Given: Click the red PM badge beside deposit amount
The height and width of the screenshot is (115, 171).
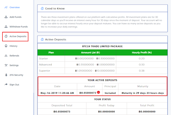Looking at the screenshot, I should coord(98,92).
